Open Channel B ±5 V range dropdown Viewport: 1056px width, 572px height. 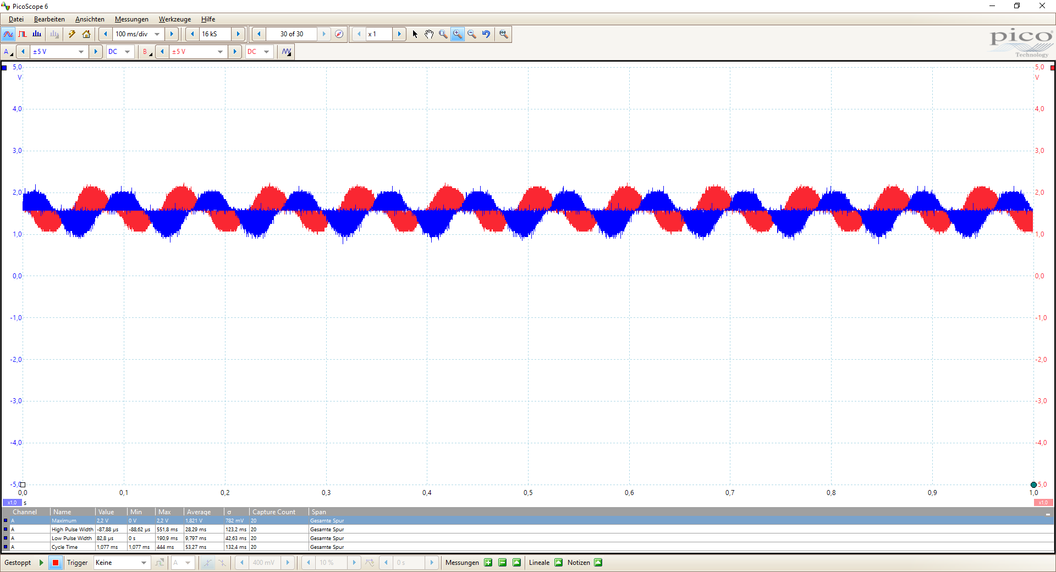220,52
